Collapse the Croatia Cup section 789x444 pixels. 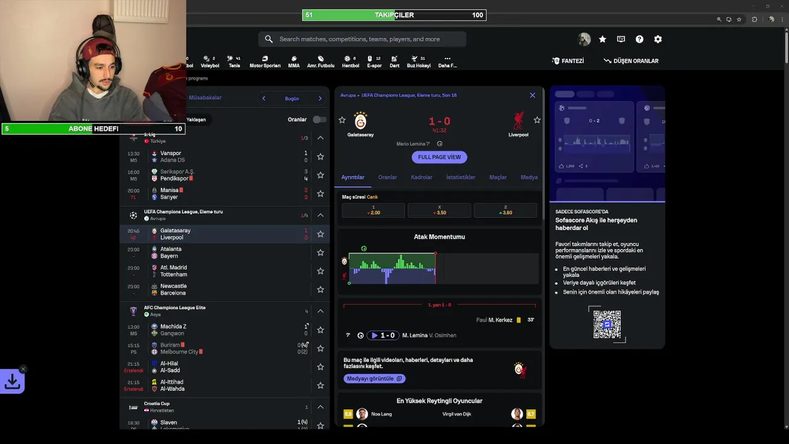click(321, 407)
